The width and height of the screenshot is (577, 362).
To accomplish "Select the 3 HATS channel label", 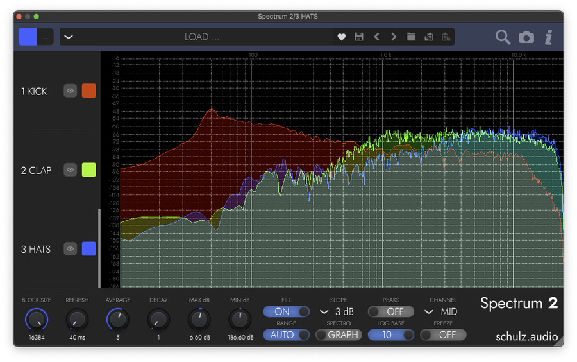I will 36,250.
